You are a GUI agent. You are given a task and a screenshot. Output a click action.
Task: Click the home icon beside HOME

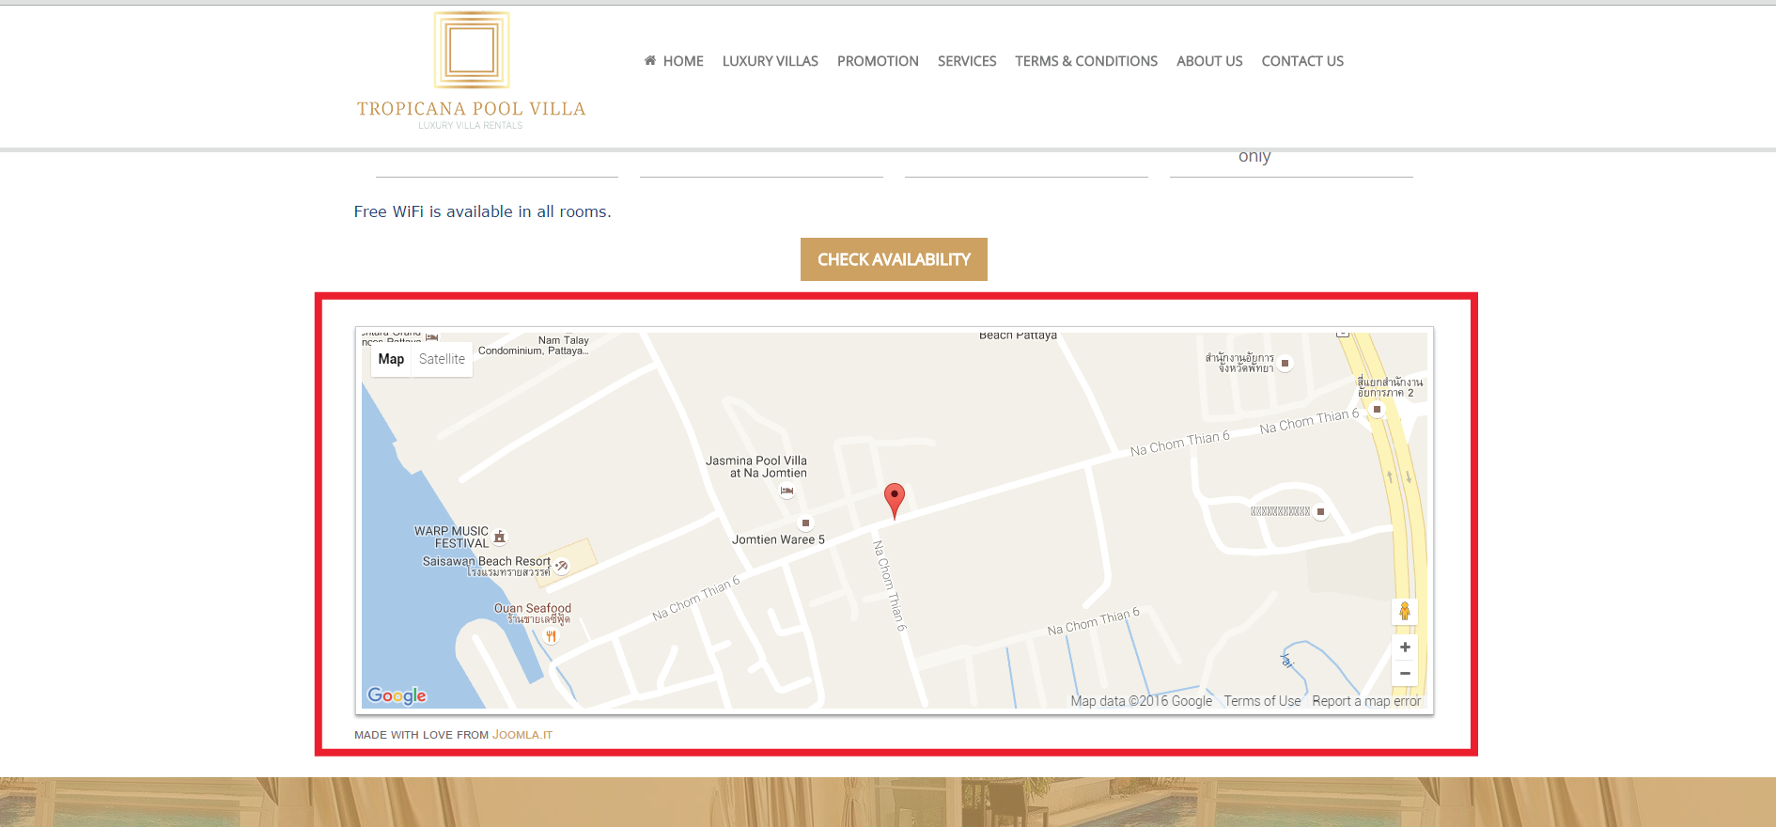(650, 60)
